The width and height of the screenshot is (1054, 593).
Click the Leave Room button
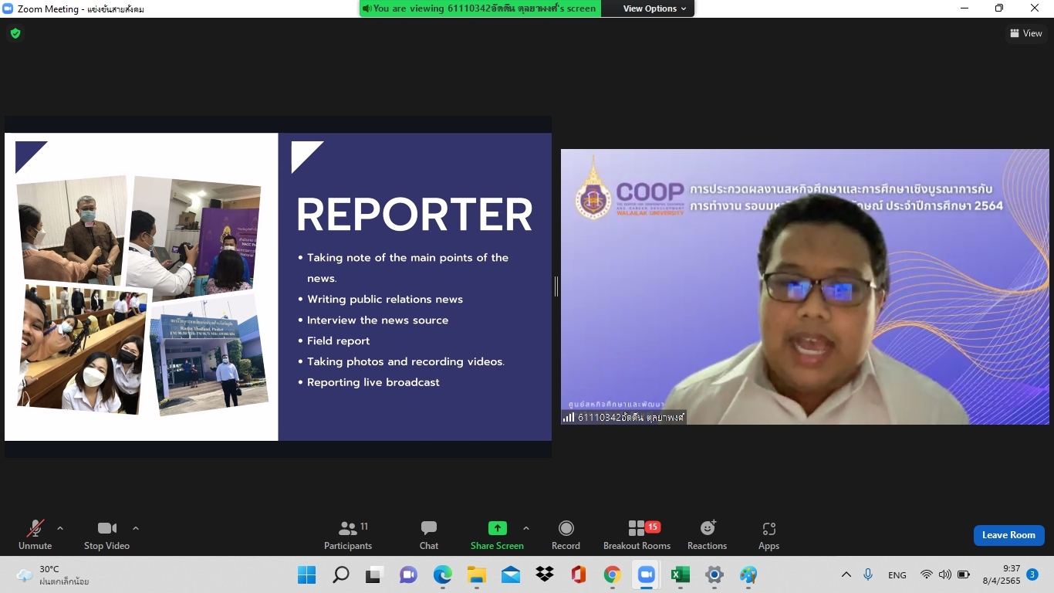[1008, 535]
